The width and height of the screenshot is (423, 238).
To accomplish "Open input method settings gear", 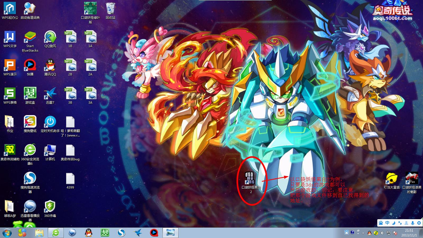I will (419, 223).
